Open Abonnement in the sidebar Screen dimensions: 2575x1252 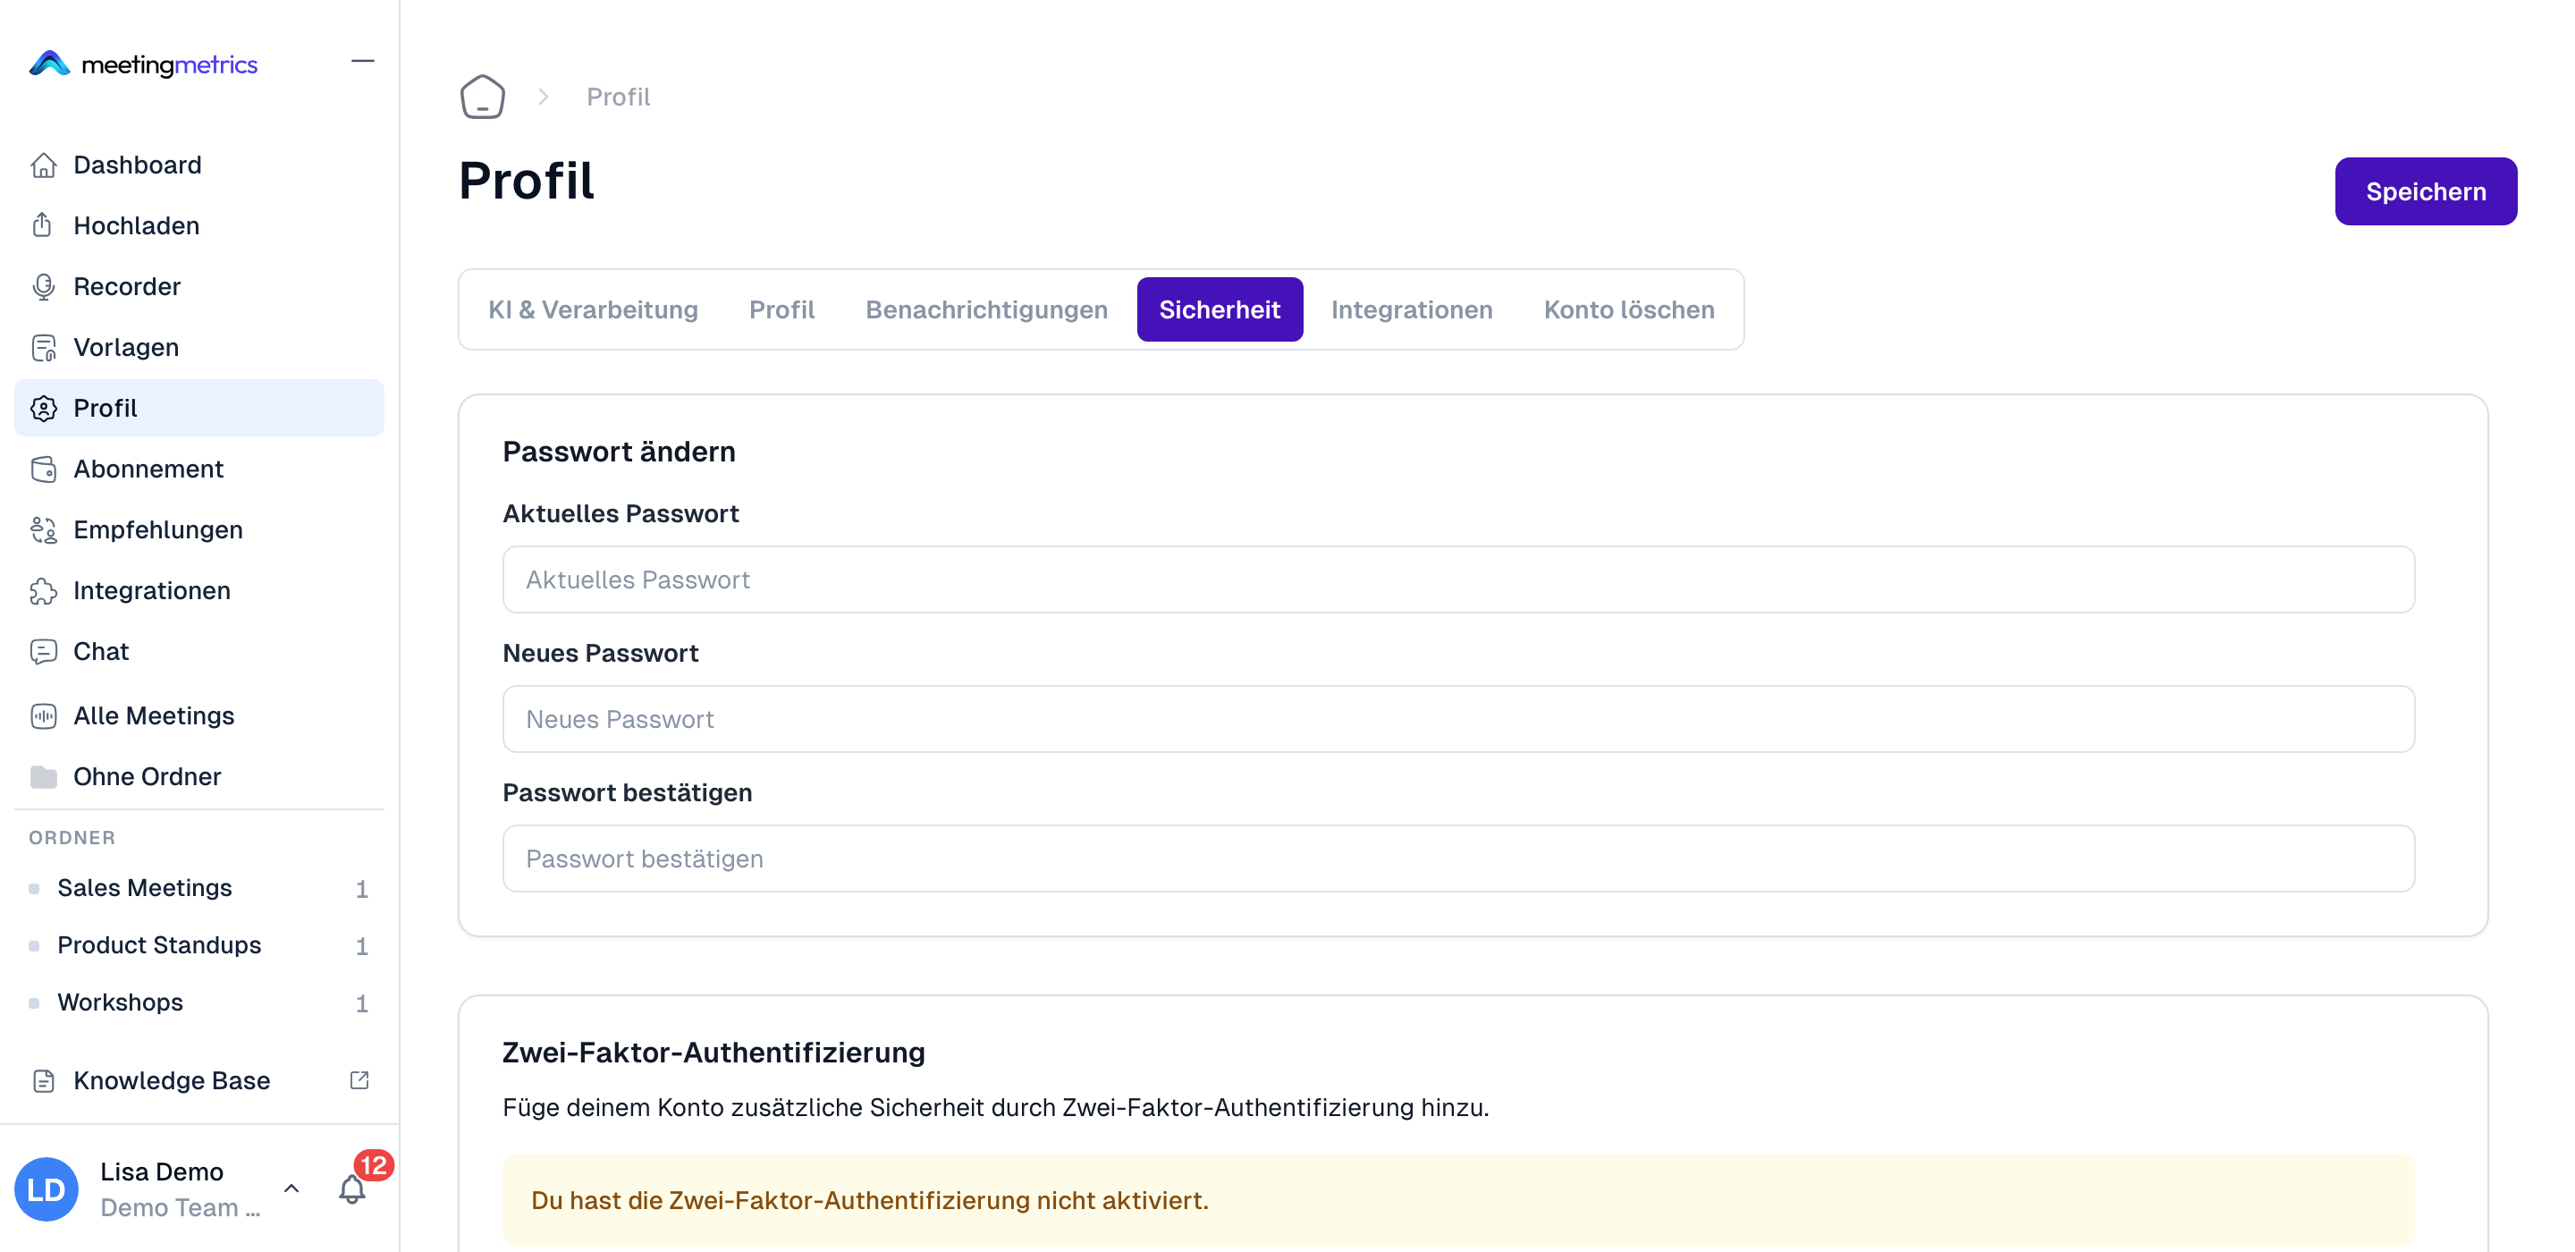(198, 469)
